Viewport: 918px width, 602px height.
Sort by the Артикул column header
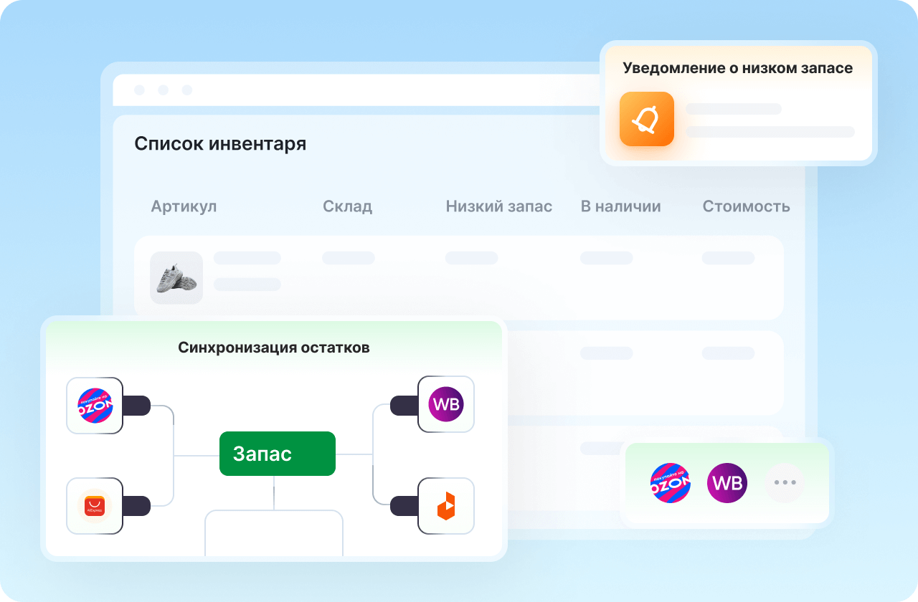[184, 206]
